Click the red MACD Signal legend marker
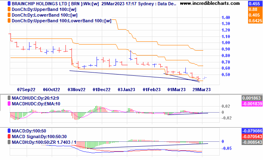 click(9, 137)
